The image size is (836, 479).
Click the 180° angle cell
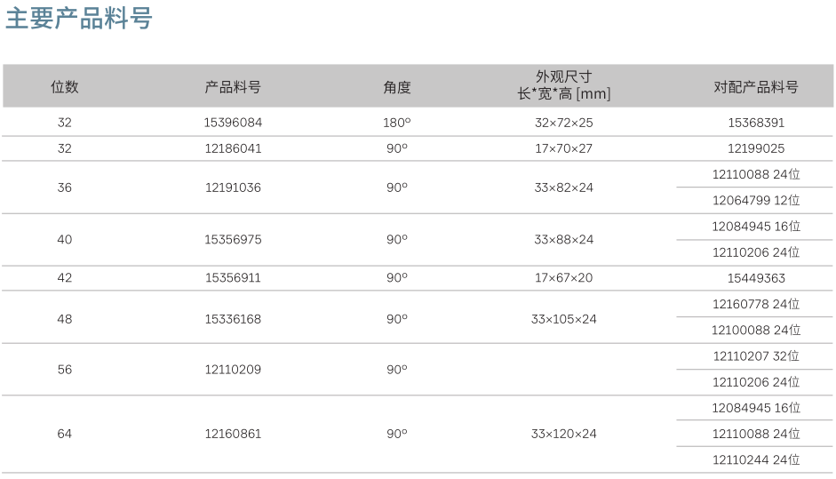click(396, 123)
